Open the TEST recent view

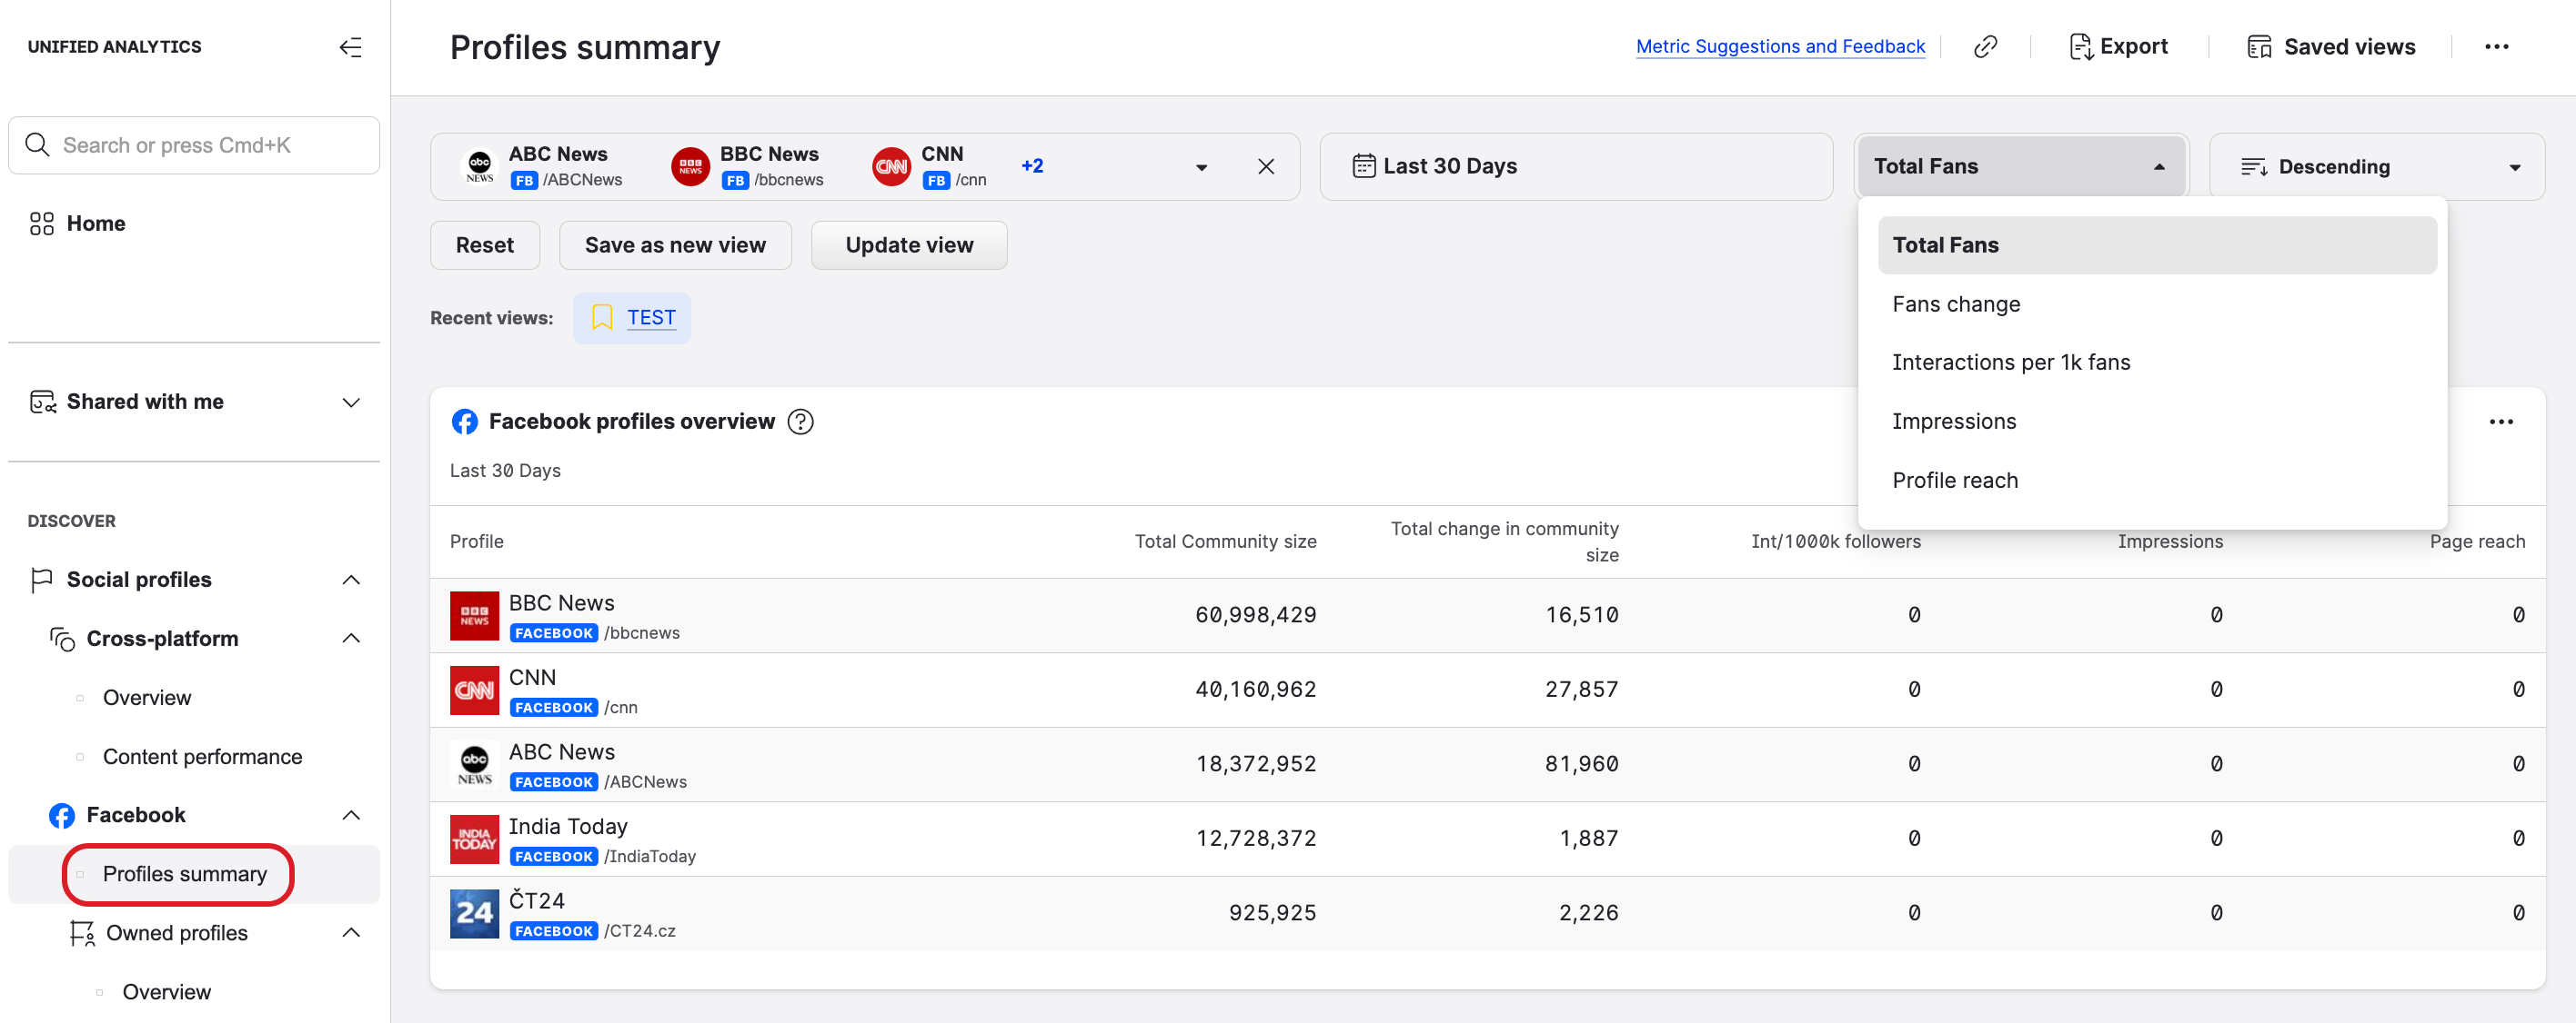[x=651, y=317]
